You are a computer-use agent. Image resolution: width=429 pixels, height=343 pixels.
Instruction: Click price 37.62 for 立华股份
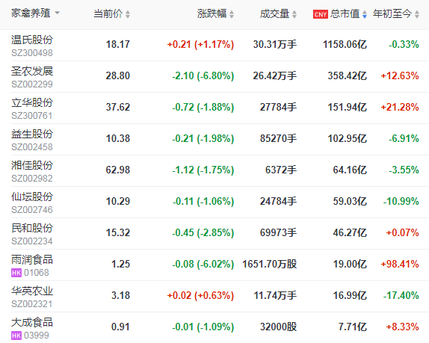point(118,107)
